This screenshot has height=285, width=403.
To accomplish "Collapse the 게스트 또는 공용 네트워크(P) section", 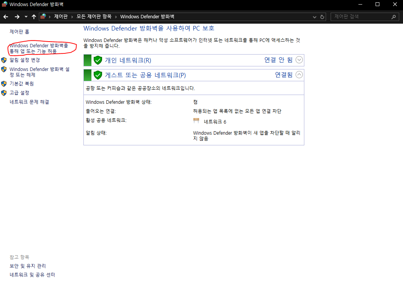I will [299, 75].
